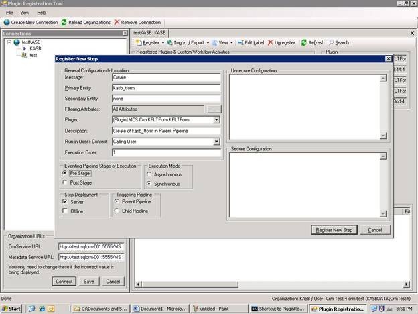Open the View menu in menu bar
The image size is (418, 314).
pyautogui.click(x=25, y=13)
